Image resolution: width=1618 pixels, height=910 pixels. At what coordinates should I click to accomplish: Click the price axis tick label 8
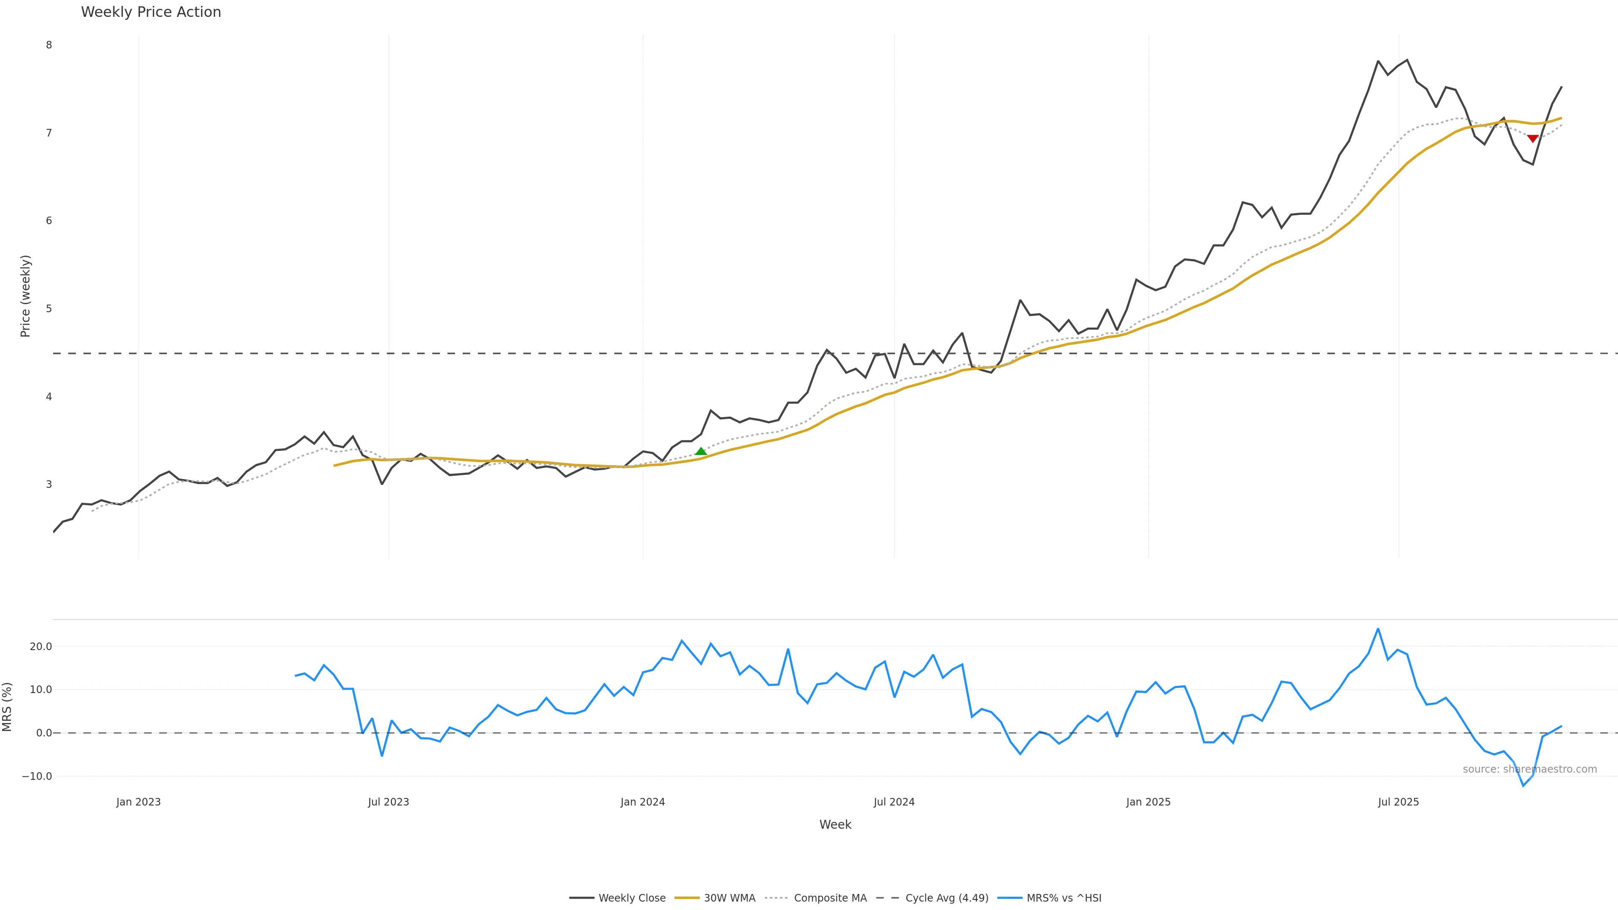(48, 45)
